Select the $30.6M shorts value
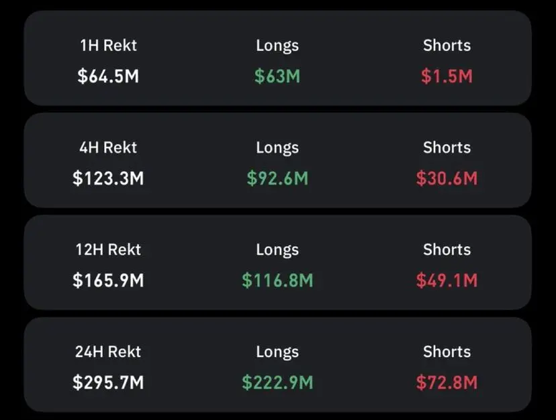 pyautogui.click(x=447, y=178)
